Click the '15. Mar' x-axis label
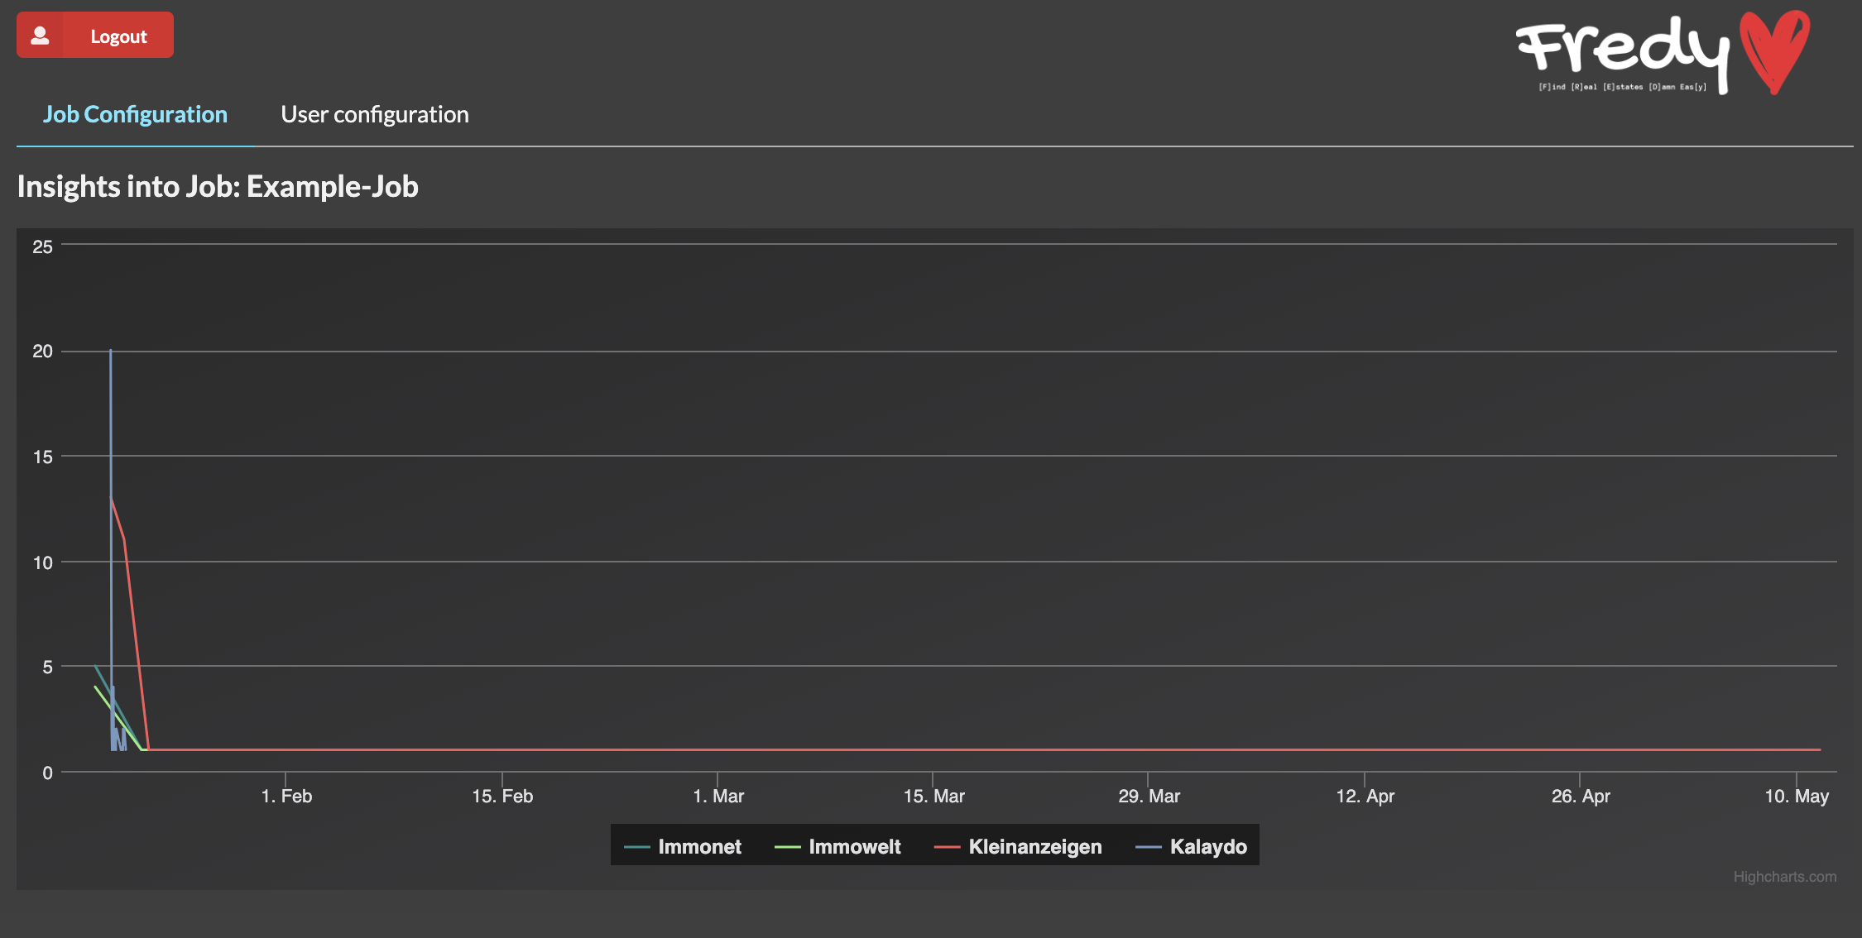Image resolution: width=1862 pixels, height=938 pixels. [x=933, y=796]
